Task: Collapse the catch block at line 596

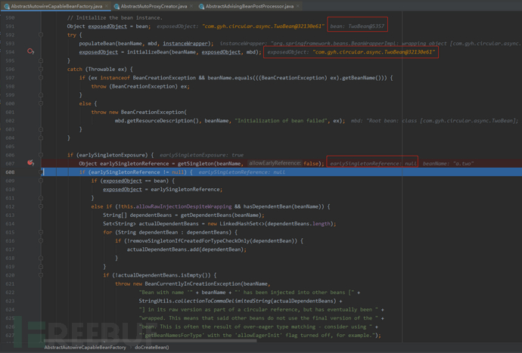Action: tap(42, 70)
